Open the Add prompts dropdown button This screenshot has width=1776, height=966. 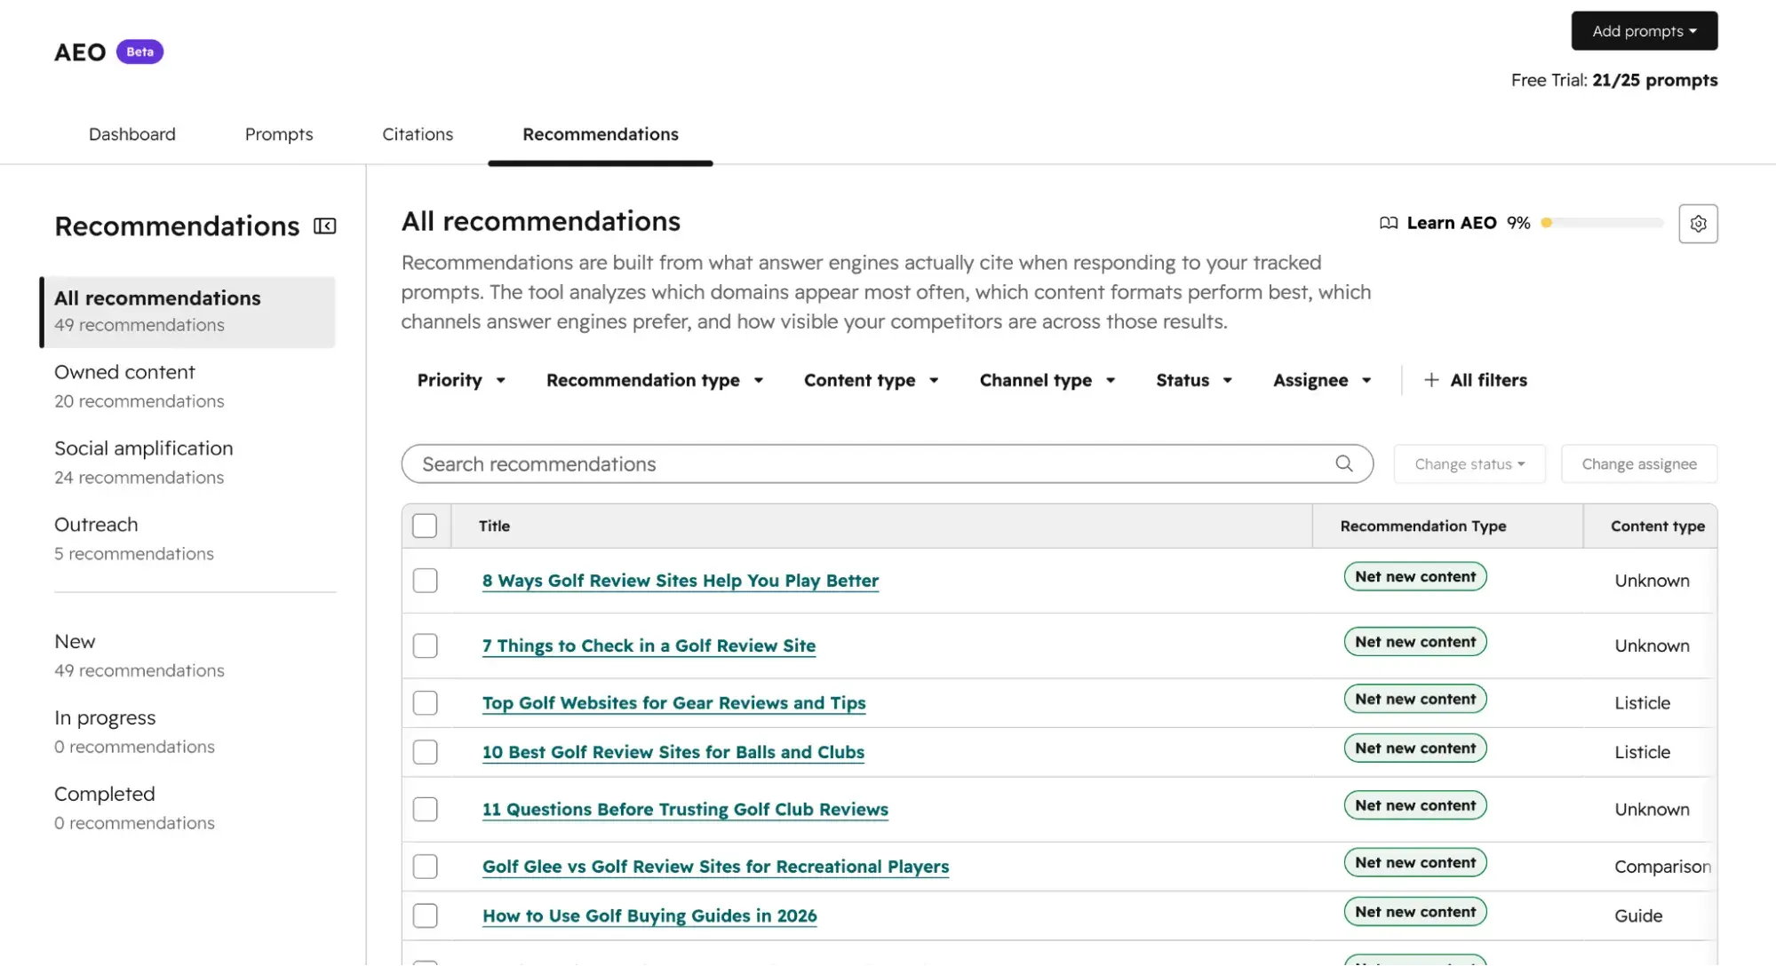point(1644,31)
